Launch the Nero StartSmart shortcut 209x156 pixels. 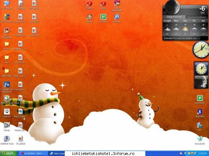7,33
